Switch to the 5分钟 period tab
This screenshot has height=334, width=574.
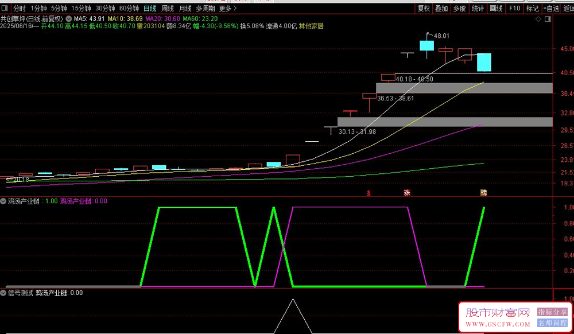[59, 8]
